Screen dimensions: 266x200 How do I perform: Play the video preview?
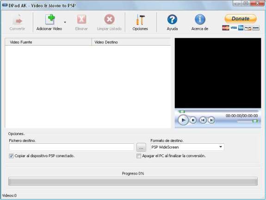[183, 120]
